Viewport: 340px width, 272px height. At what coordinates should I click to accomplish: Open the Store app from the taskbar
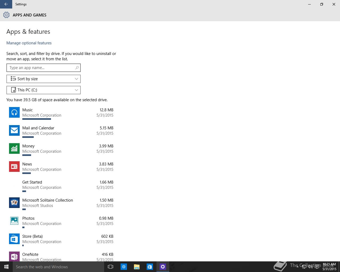click(150, 267)
